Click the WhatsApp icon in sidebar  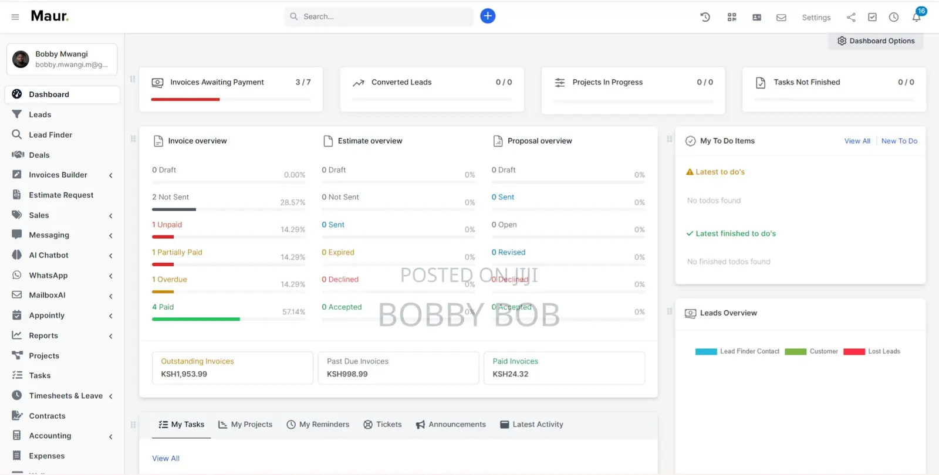pyautogui.click(x=17, y=275)
